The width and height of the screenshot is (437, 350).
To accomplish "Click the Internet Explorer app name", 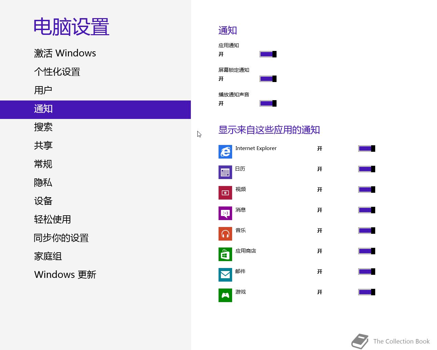I will click(x=256, y=148).
